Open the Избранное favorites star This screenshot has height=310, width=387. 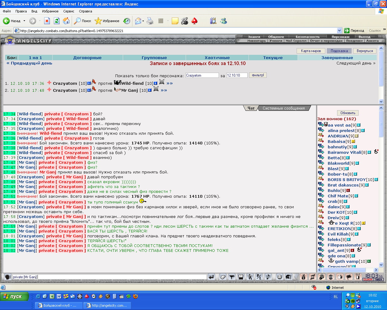[x=107, y=21]
